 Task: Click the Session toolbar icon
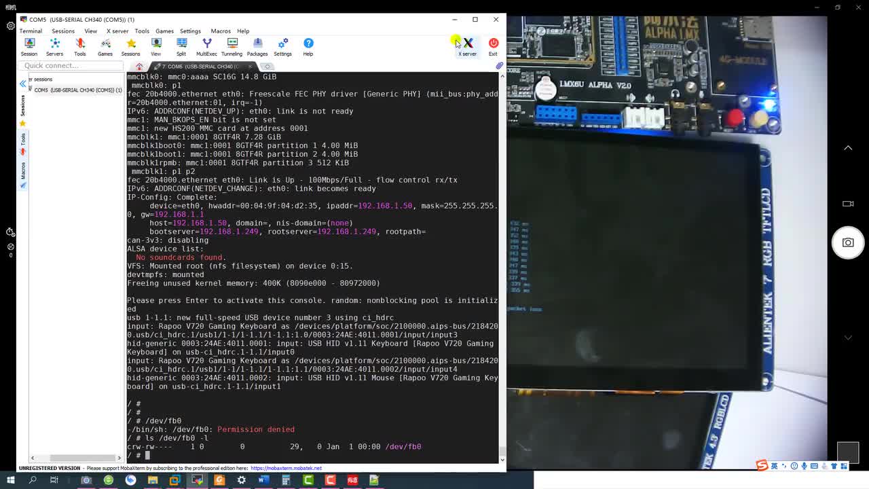pyautogui.click(x=29, y=47)
